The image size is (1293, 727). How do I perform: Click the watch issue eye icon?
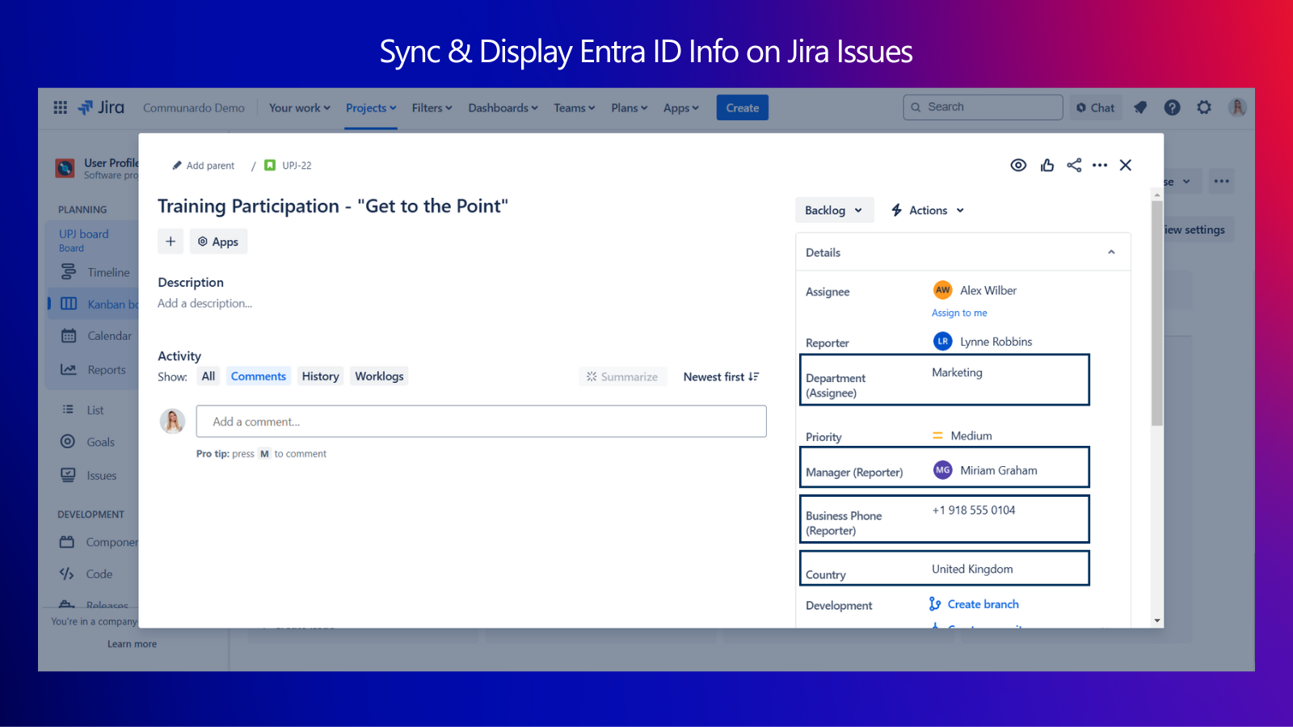(x=1018, y=166)
